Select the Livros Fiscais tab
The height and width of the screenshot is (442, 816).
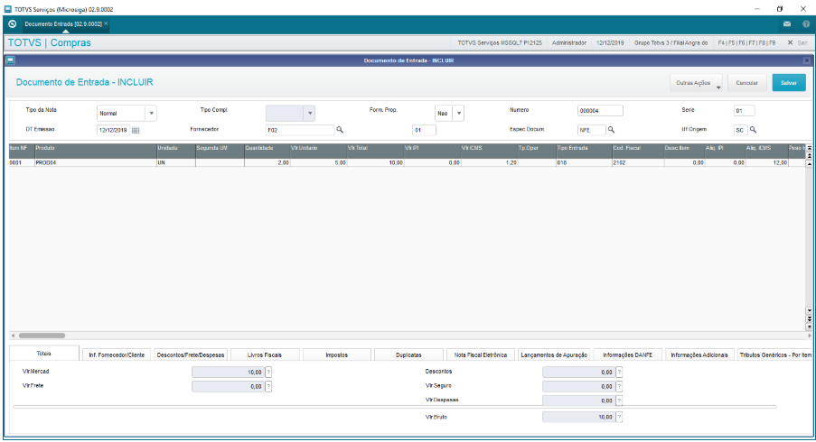click(x=265, y=355)
